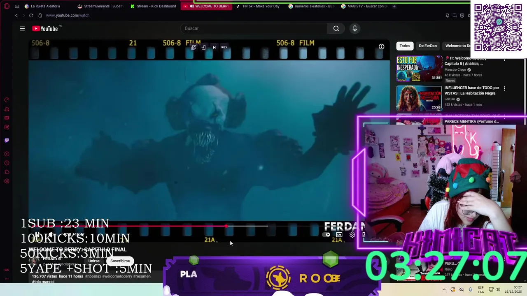Open the Opera sidebar history clock

pos(7,163)
